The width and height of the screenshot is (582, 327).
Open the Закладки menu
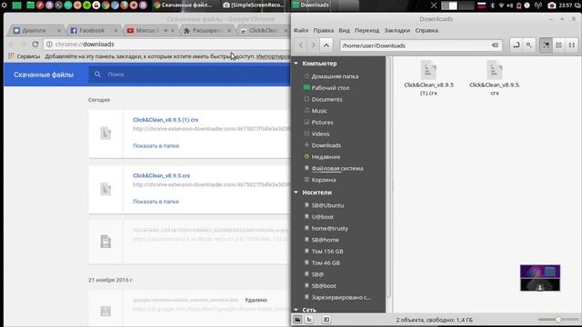[x=396, y=30]
